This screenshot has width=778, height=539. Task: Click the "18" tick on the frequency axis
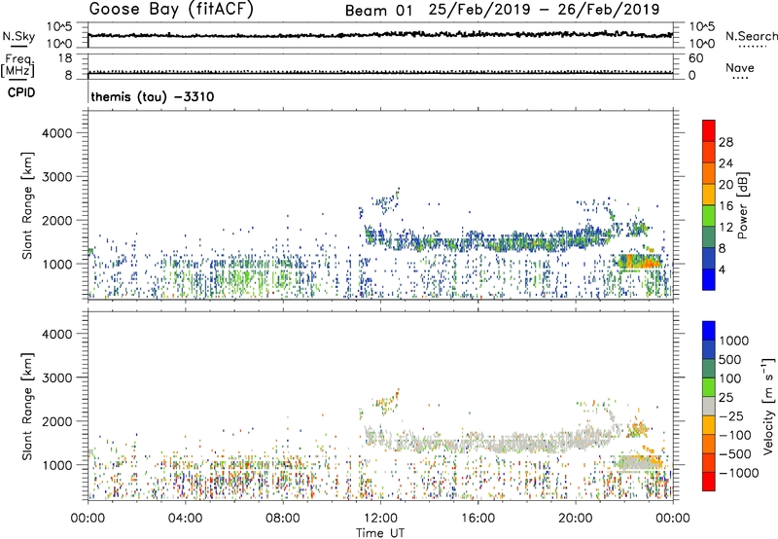[x=64, y=58]
